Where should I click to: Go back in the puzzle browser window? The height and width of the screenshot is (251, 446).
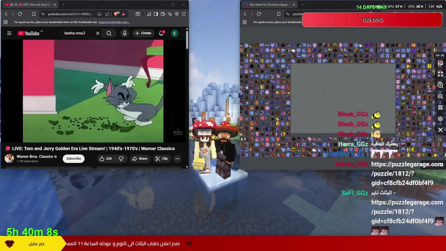(245, 14)
